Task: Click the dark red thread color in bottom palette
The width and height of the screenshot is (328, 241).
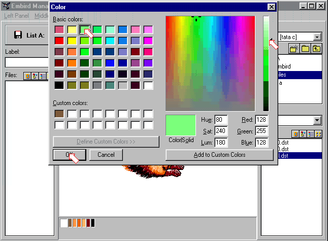Action: [x=88, y=223]
